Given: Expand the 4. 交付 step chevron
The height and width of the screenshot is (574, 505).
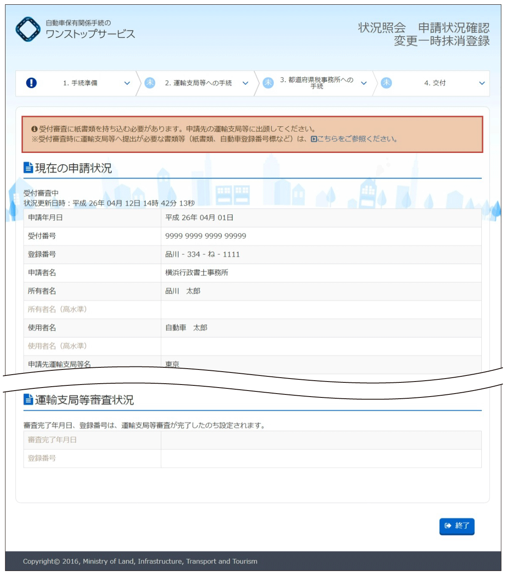Looking at the screenshot, I should (x=482, y=83).
